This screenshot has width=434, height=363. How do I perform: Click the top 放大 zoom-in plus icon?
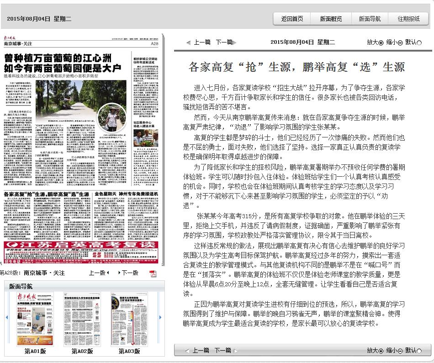pyautogui.click(x=381, y=42)
